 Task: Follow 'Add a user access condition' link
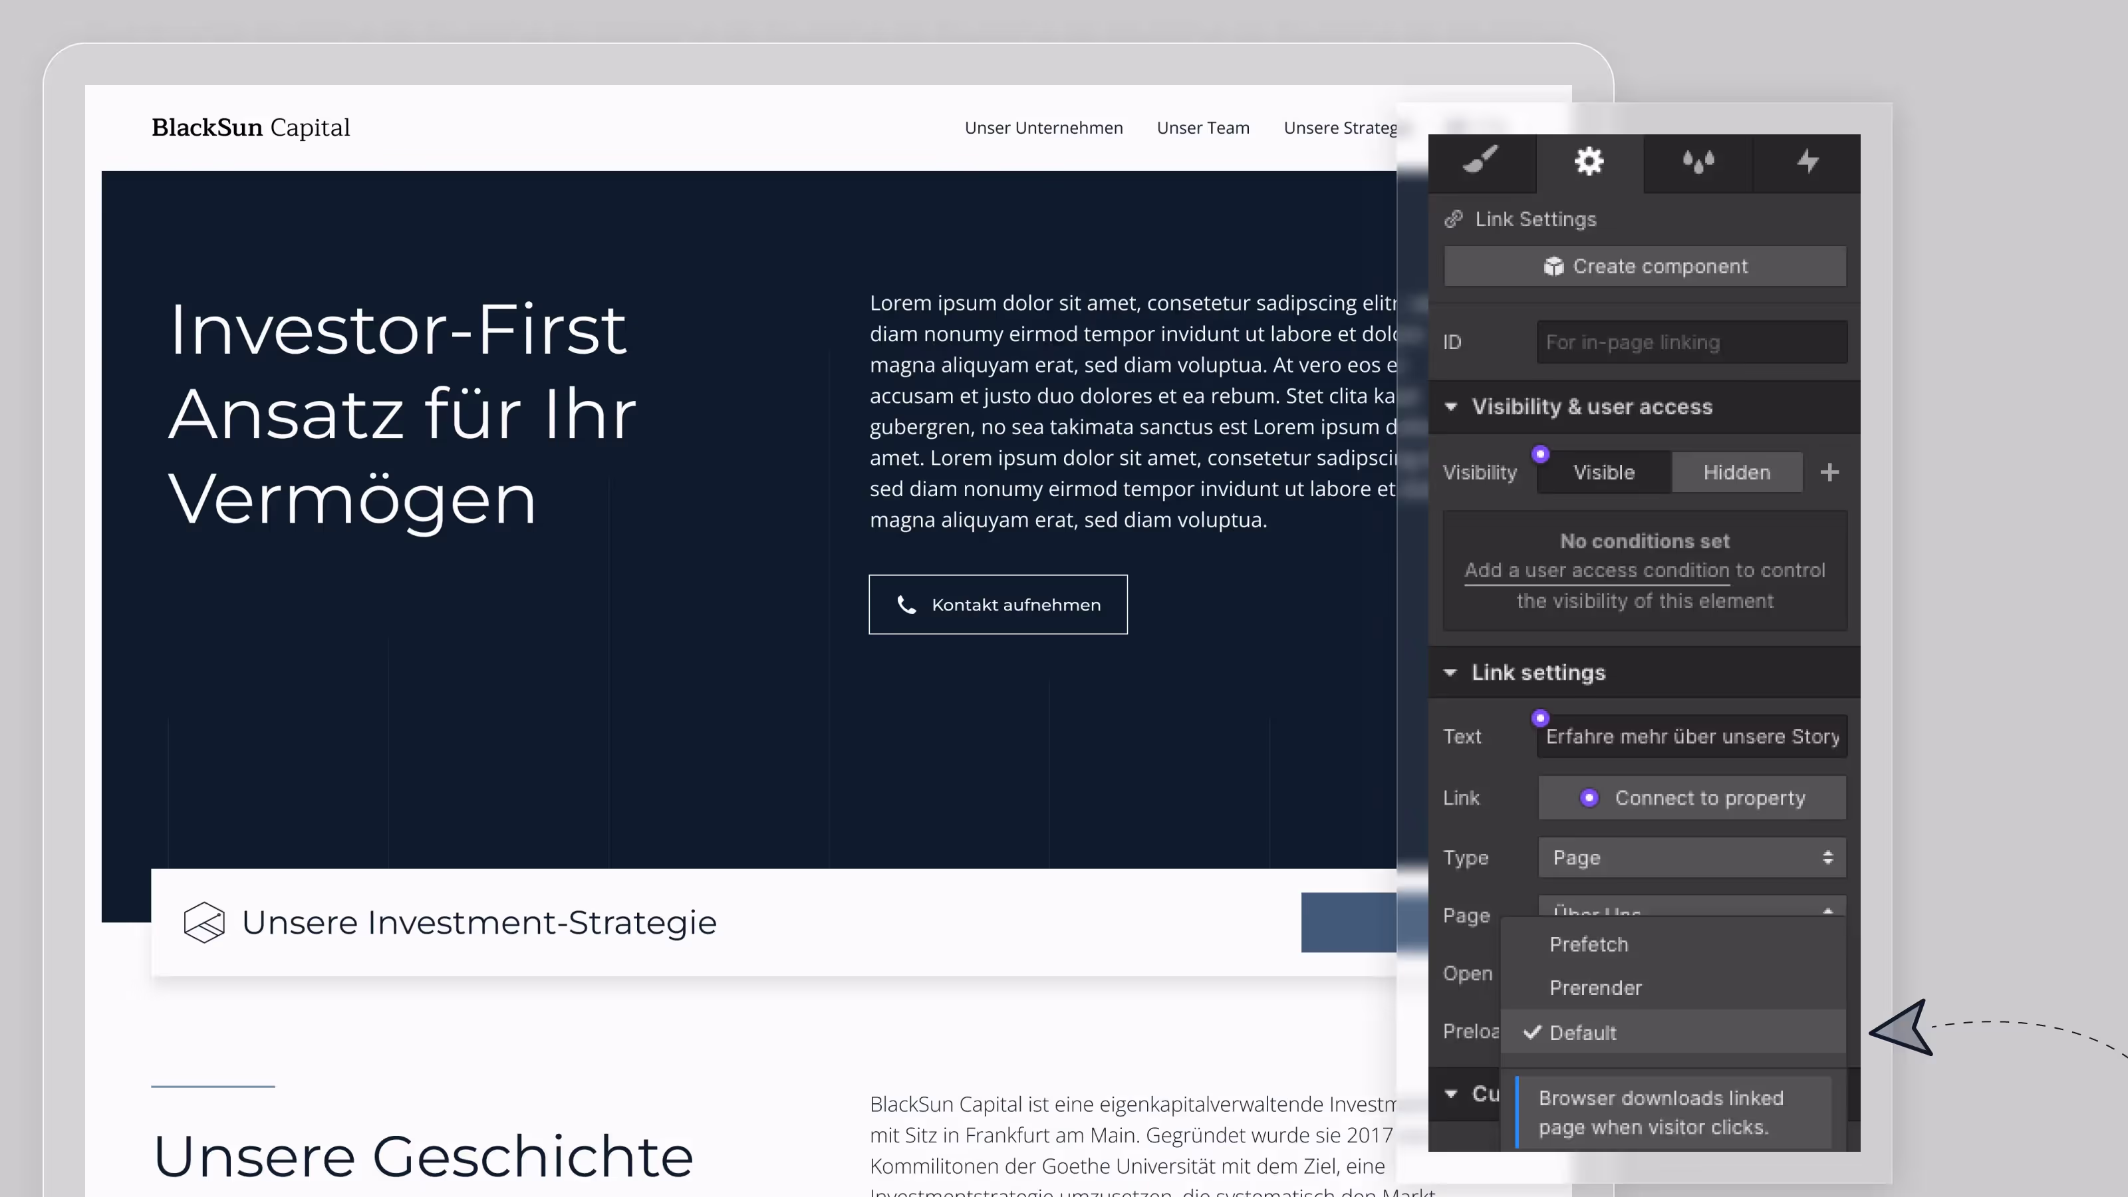coord(1597,571)
